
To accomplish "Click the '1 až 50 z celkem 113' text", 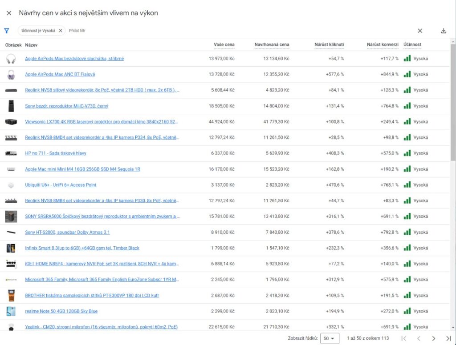I will click(368, 338).
